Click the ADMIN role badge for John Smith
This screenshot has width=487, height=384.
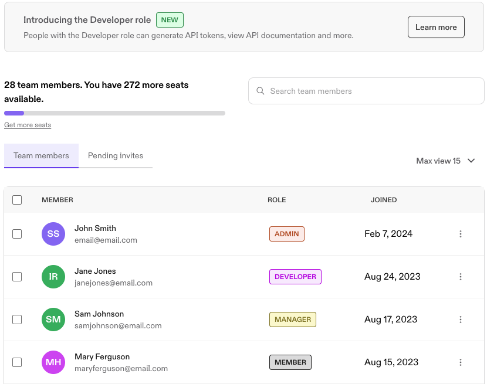point(287,234)
